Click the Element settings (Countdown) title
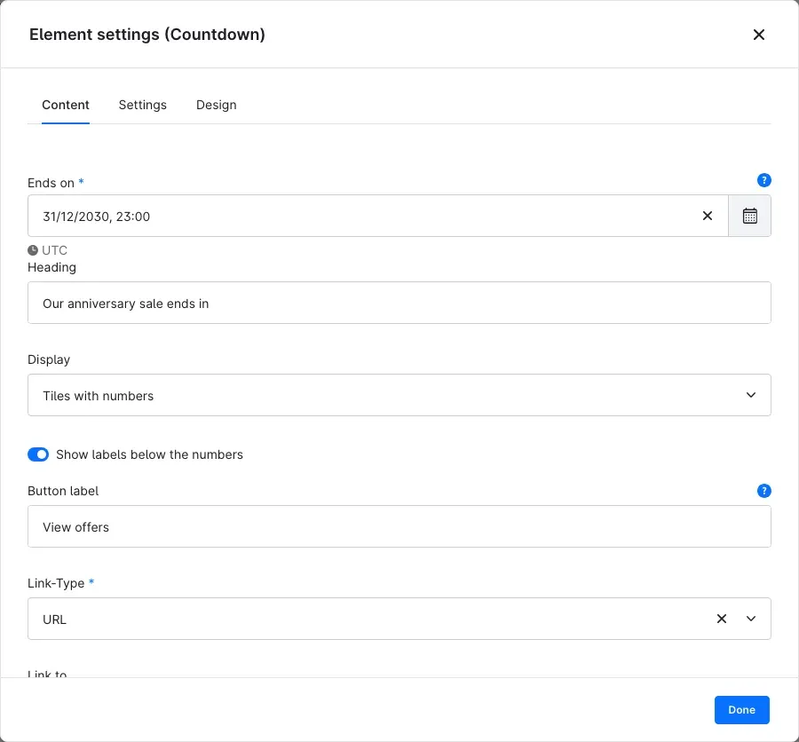 [x=147, y=35]
